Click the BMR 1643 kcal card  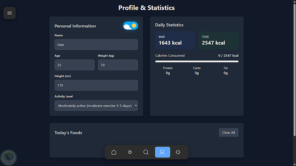tap(175, 40)
